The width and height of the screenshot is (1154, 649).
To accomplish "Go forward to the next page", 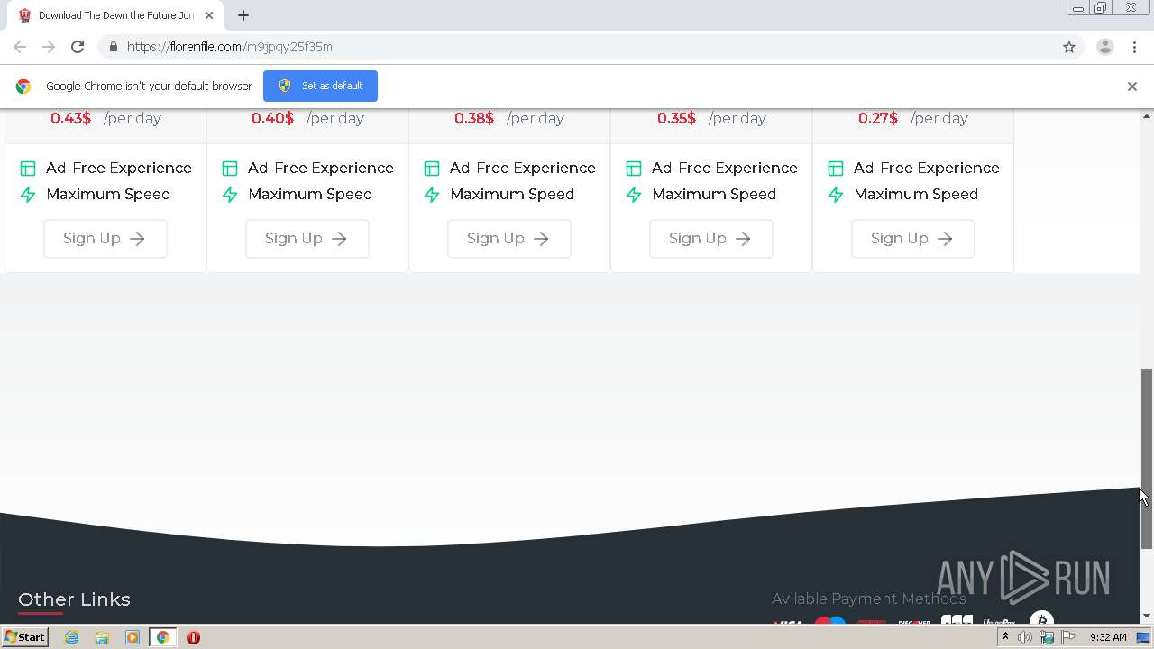I will click(49, 47).
